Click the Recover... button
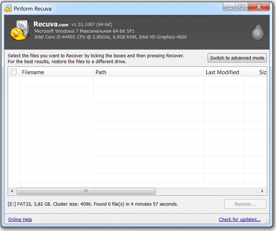 coord(245,204)
